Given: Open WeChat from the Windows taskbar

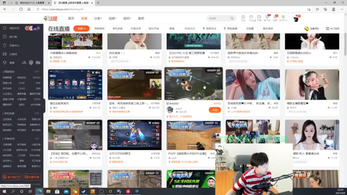Looking at the screenshot, I should pos(75,191).
